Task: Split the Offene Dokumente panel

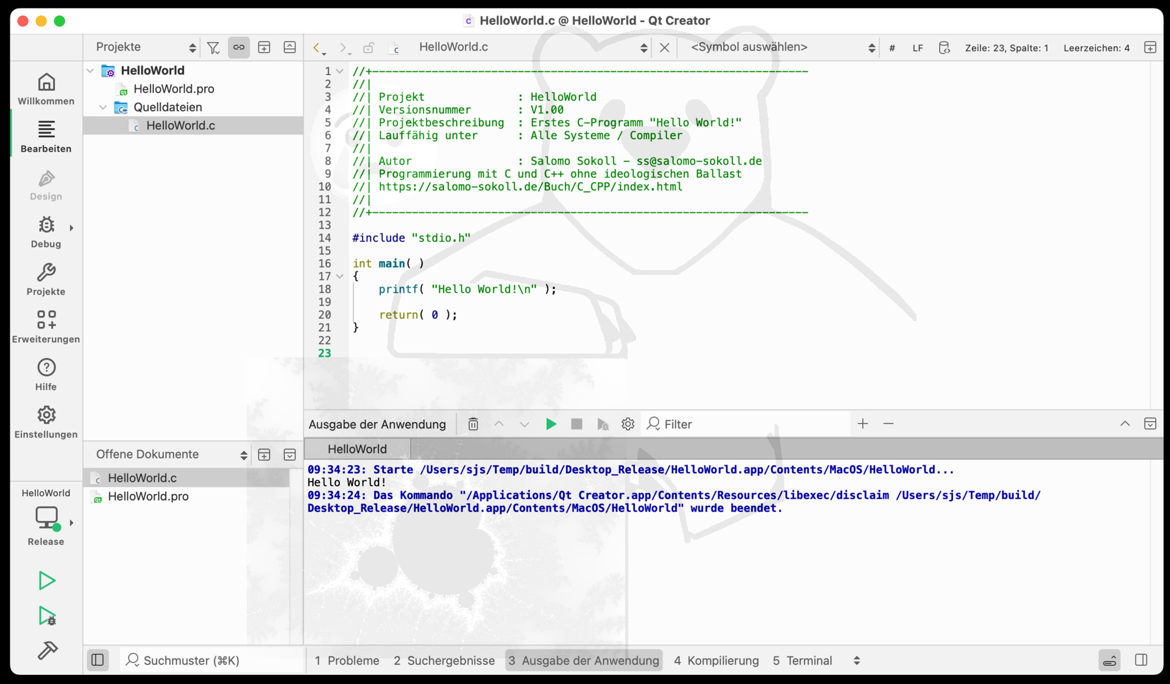Action: coord(264,455)
